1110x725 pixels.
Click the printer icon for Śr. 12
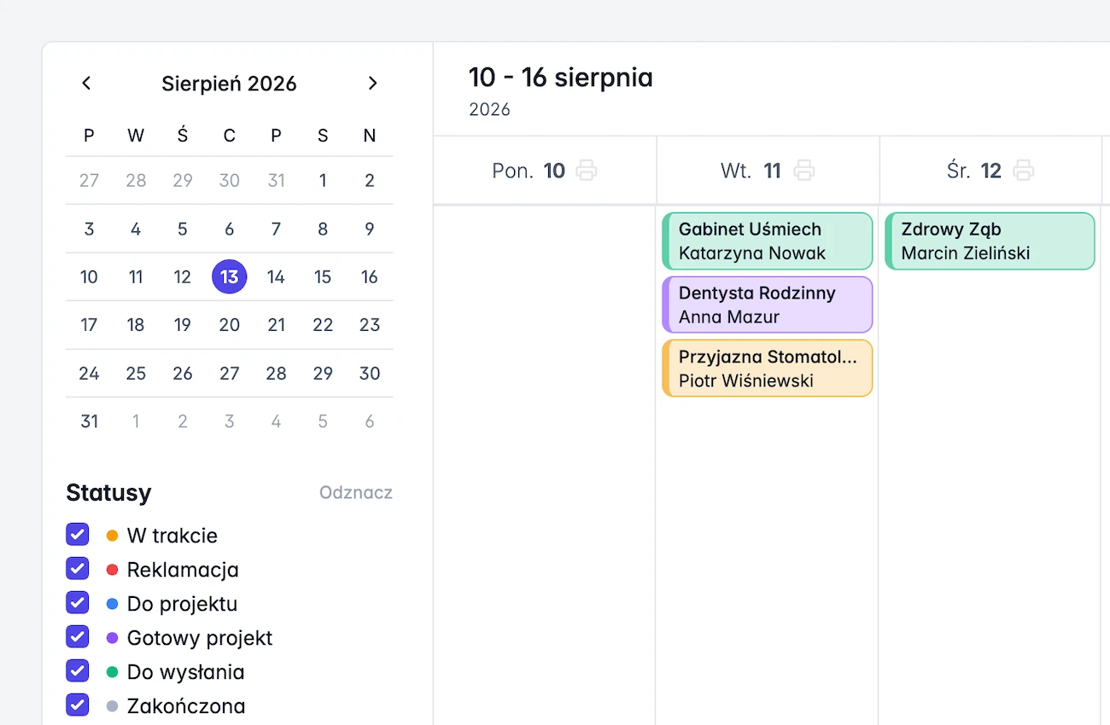[x=1024, y=171]
